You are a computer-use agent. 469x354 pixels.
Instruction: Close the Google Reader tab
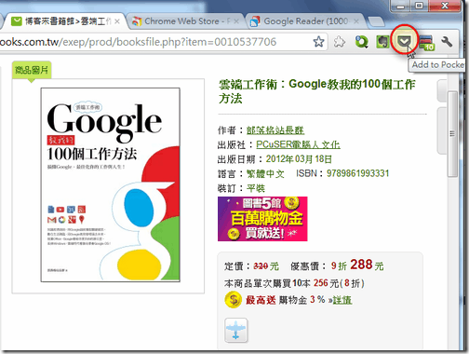pos(356,21)
